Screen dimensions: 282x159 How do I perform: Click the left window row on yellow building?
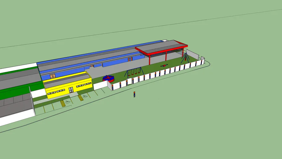(x=56, y=91)
